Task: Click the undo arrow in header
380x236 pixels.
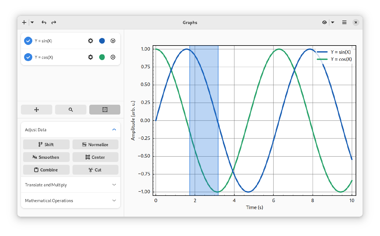Action: coord(44,22)
